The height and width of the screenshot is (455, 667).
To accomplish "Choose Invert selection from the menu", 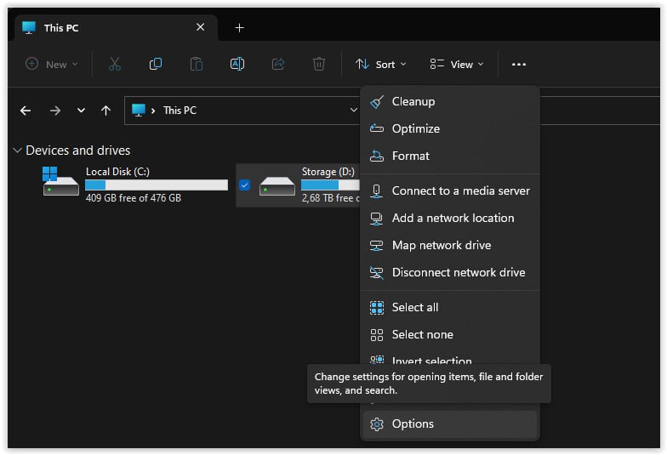I will coord(450,359).
